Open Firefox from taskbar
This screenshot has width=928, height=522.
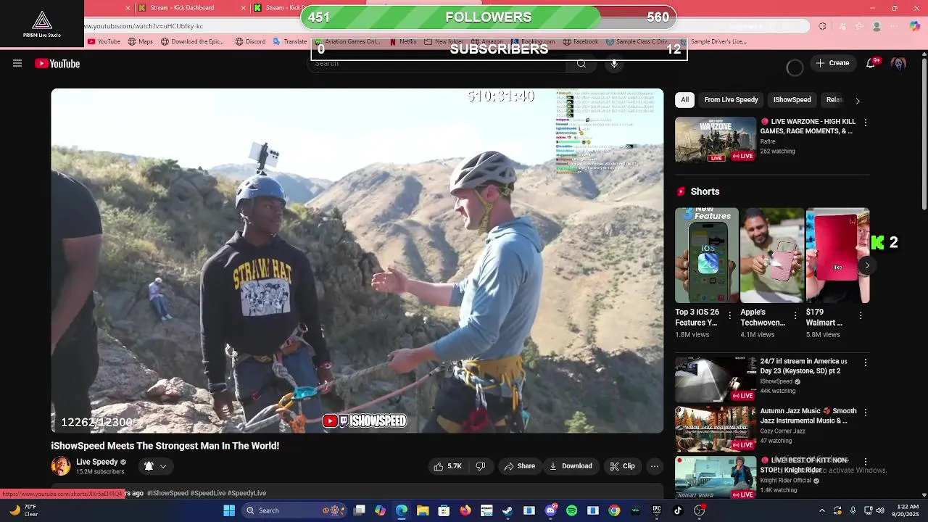point(465,510)
